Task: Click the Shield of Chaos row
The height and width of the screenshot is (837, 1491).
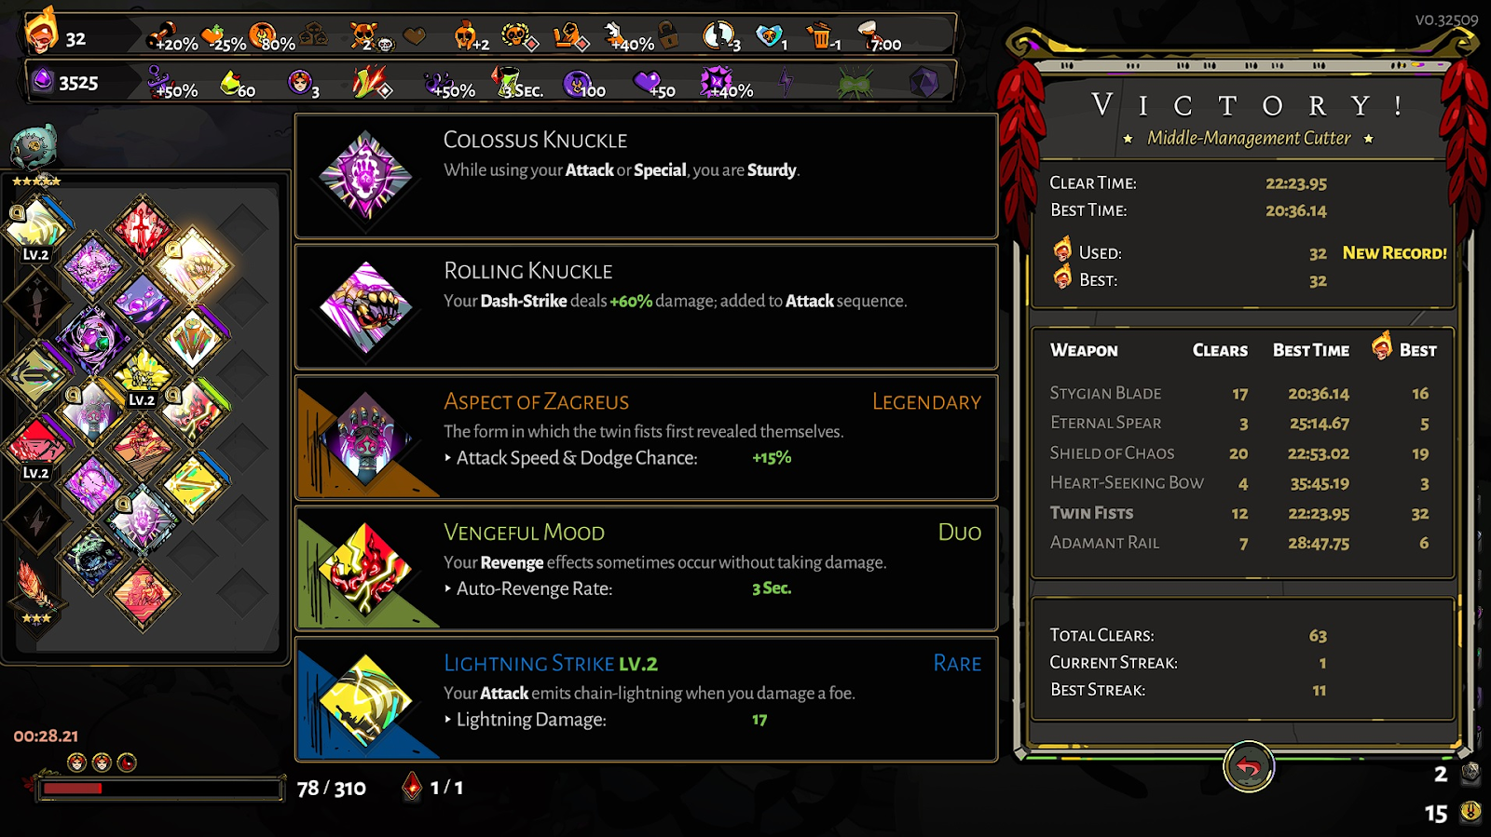Action: (x=1243, y=453)
